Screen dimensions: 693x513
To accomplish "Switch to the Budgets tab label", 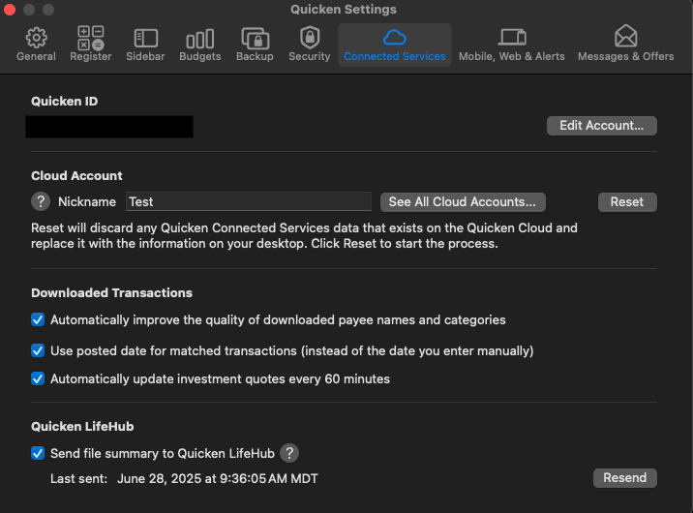I will point(200,56).
